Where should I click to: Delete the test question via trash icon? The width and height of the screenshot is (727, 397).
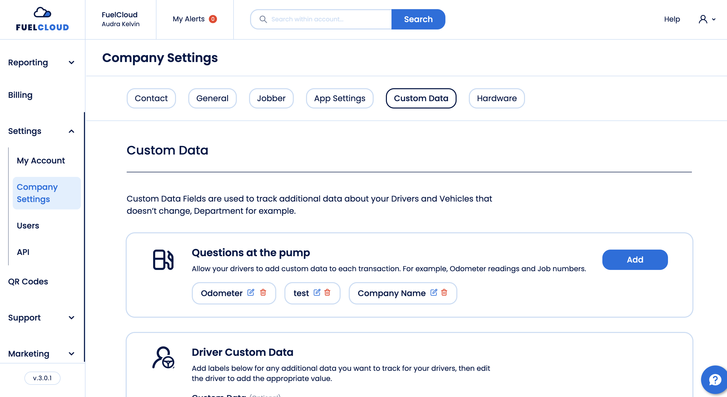(327, 292)
